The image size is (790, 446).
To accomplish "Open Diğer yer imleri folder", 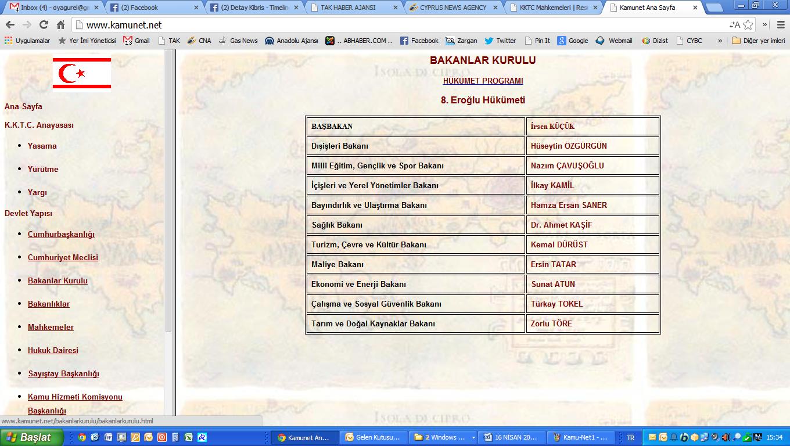I will coord(759,41).
